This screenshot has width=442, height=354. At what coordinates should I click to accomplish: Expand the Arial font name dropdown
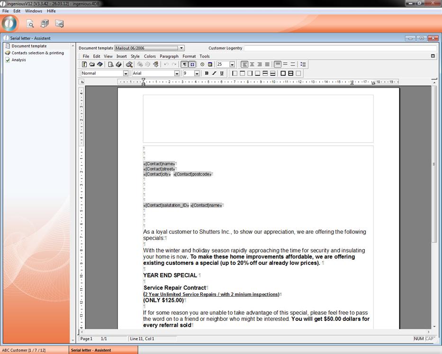point(177,73)
